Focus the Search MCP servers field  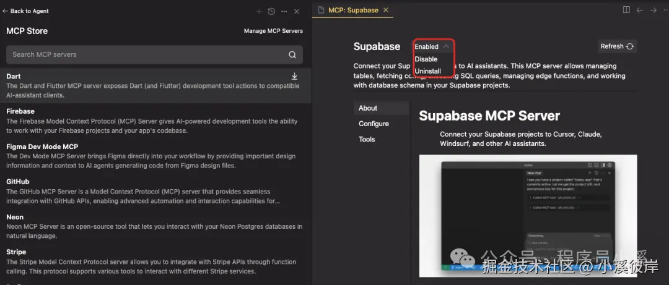coord(154,54)
